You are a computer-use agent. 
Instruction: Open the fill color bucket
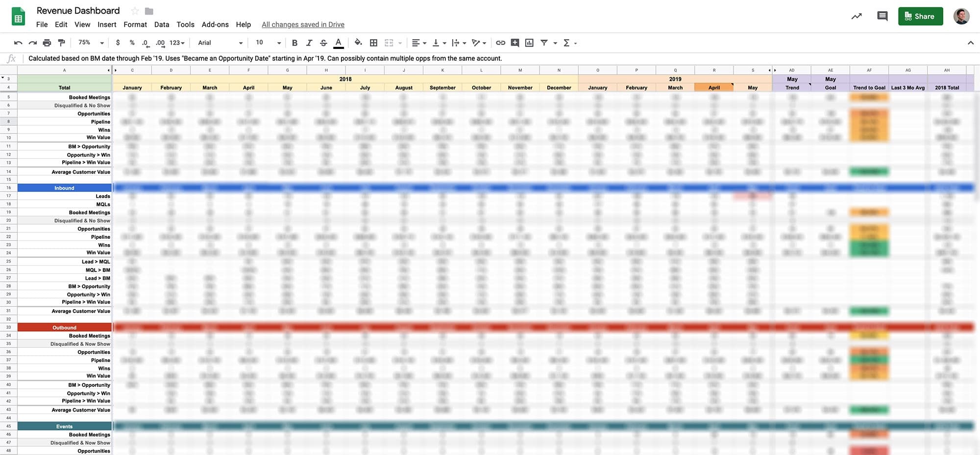[x=358, y=43]
